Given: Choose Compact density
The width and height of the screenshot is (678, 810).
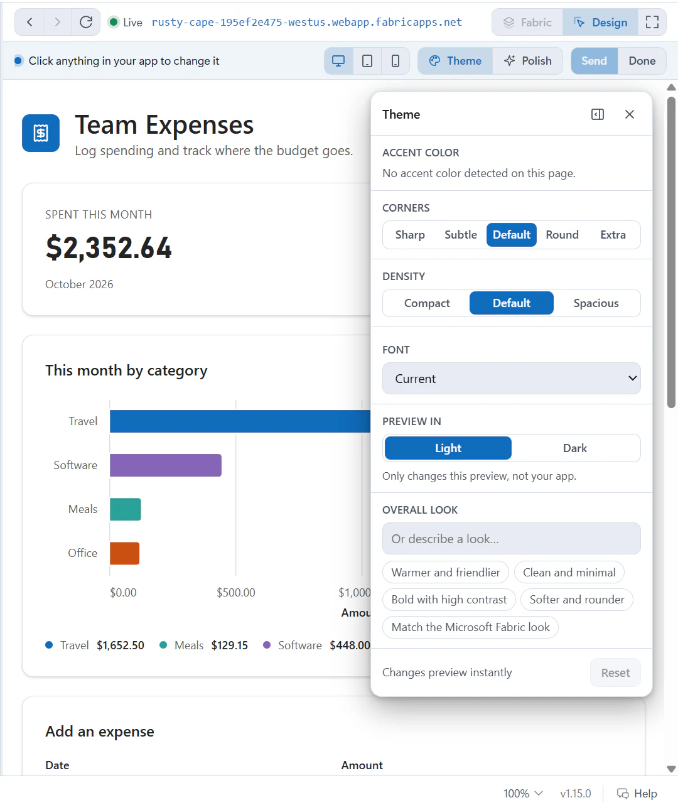Looking at the screenshot, I should click(x=427, y=303).
